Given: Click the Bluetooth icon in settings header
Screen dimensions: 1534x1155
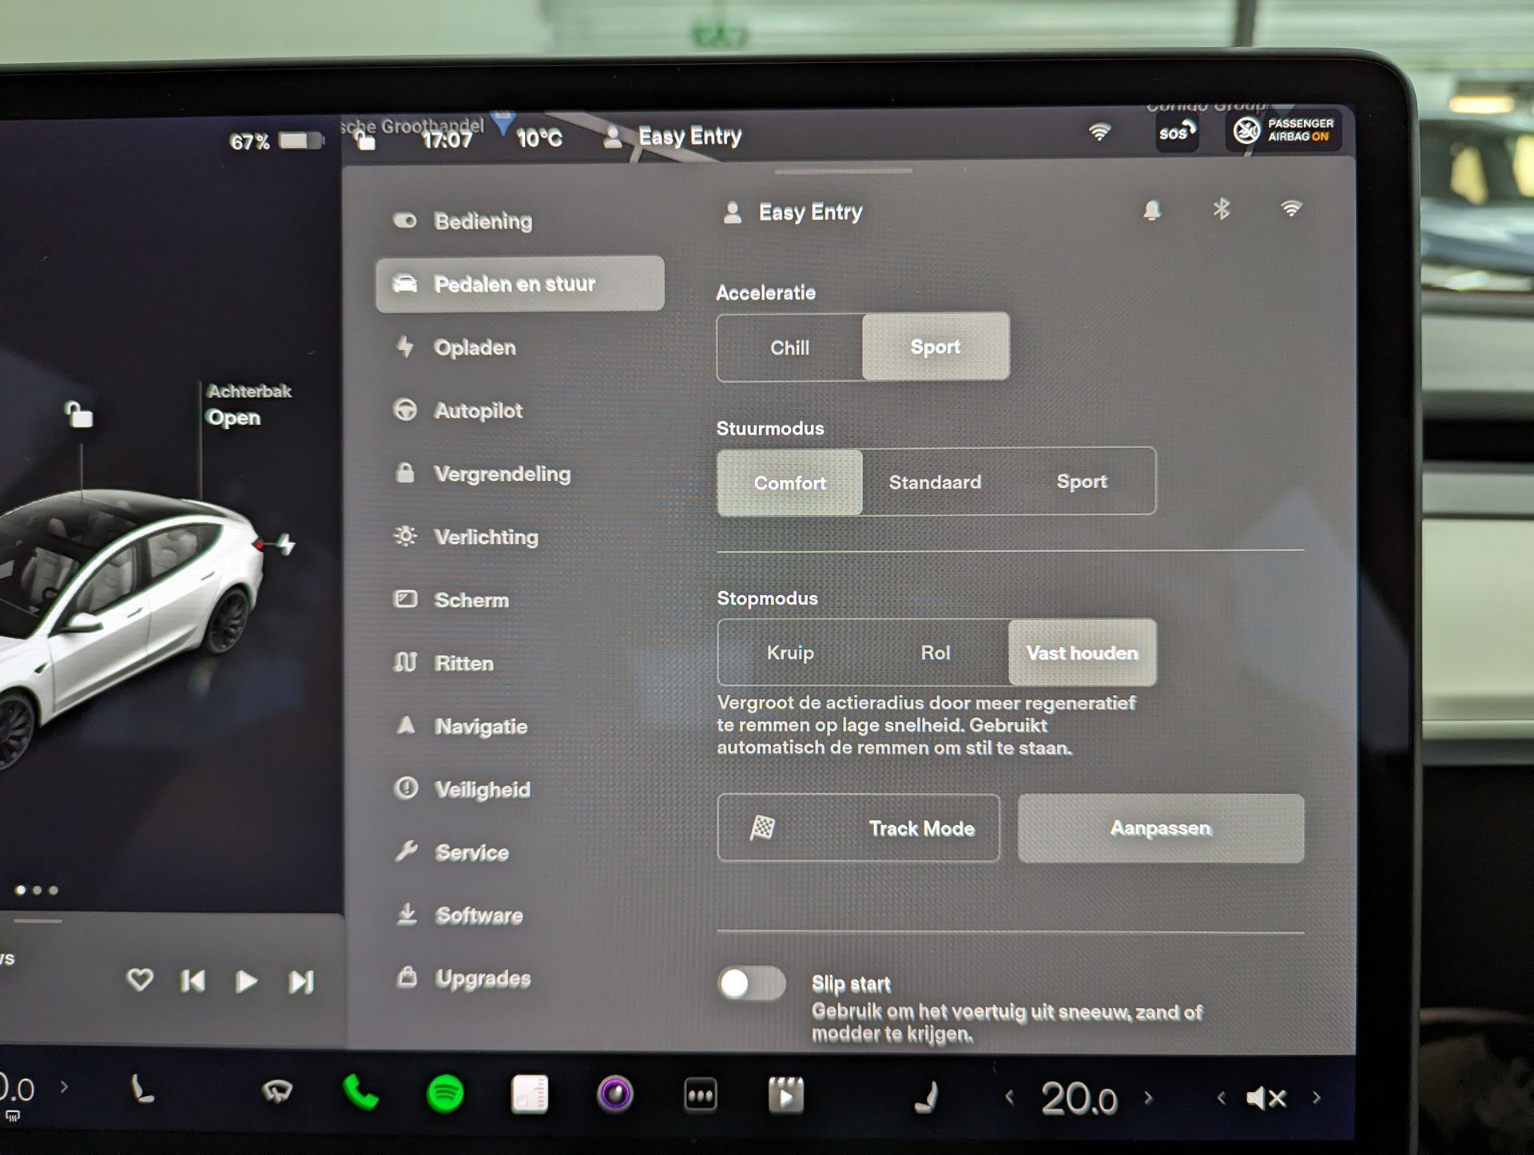Looking at the screenshot, I should (x=1221, y=209).
